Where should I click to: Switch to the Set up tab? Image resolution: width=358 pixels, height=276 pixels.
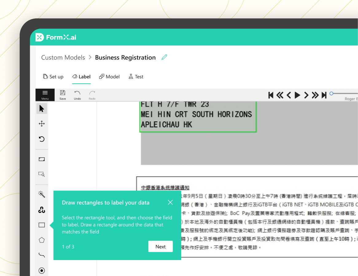click(53, 77)
